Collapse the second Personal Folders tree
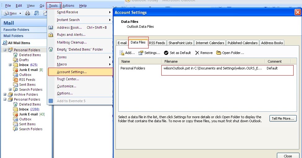302x158 pixels. coord(5,99)
